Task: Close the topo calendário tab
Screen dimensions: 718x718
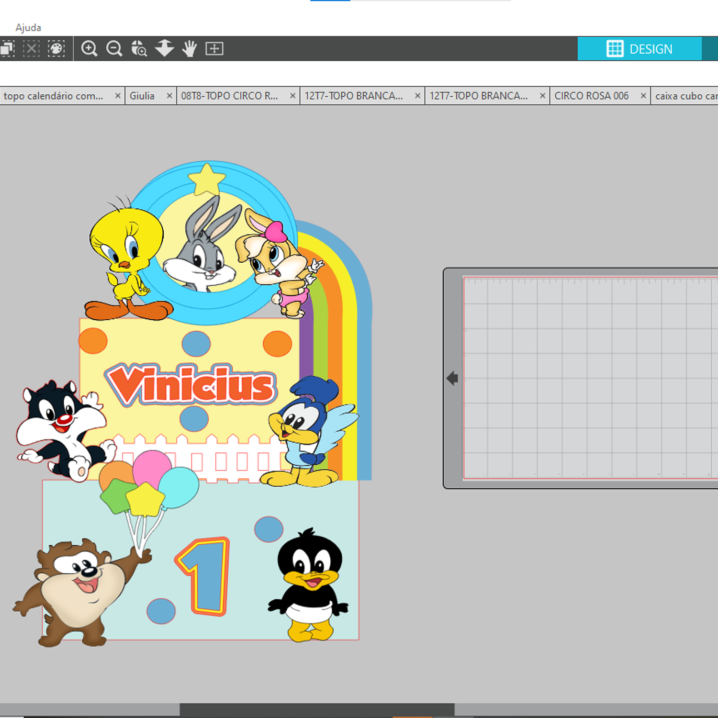Action: point(118,95)
